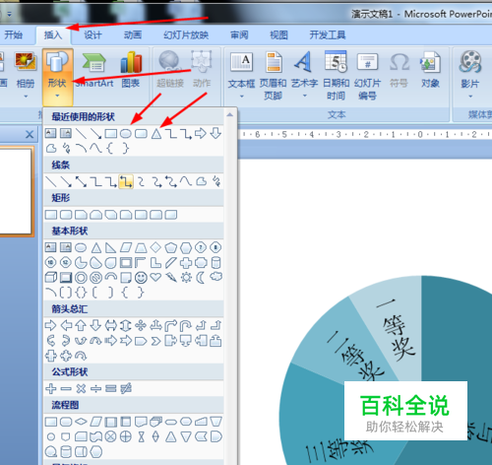Select the plus sign formula shape

point(51,389)
